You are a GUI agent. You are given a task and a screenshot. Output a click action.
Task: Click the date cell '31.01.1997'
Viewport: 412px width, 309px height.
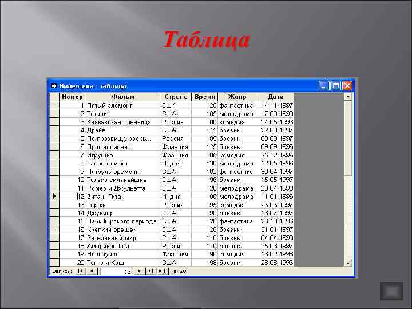pos(275,229)
